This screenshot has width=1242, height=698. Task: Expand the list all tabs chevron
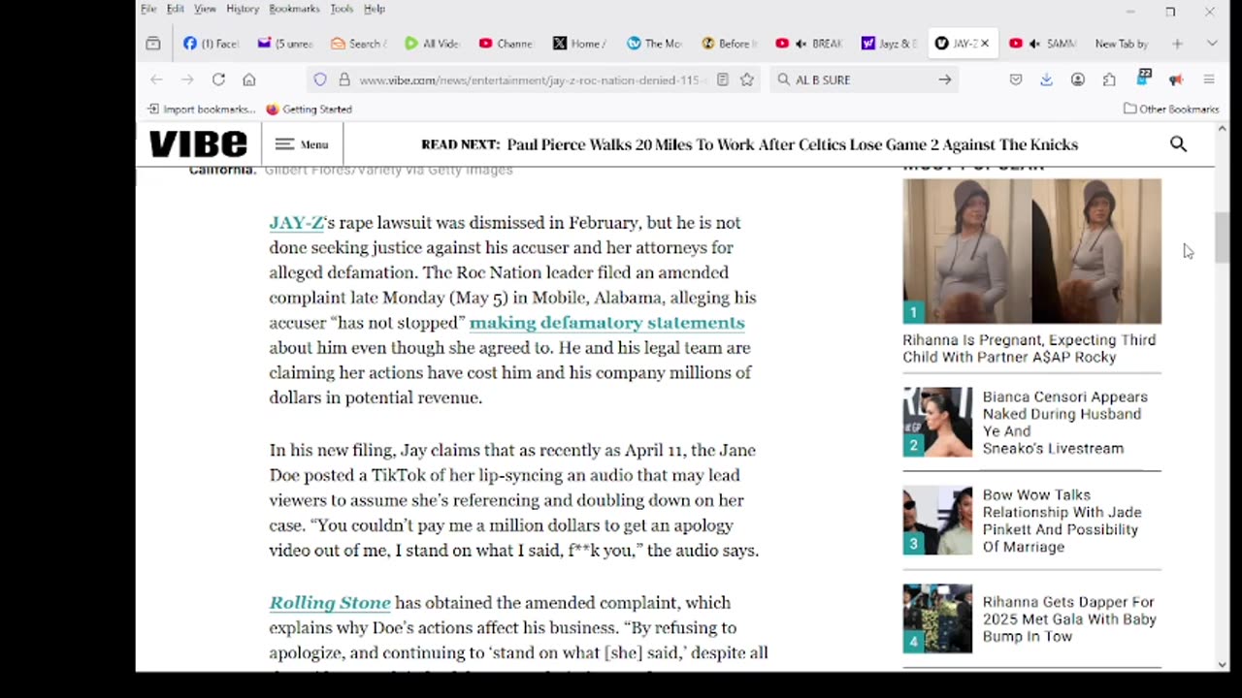[x=1212, y=44]
